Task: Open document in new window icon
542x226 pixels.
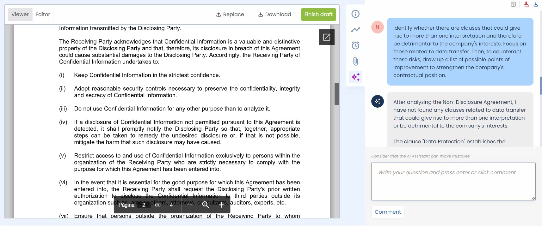Action: 326,37
